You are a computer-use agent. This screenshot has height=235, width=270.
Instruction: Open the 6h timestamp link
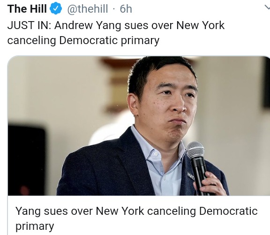click(126, 9)
